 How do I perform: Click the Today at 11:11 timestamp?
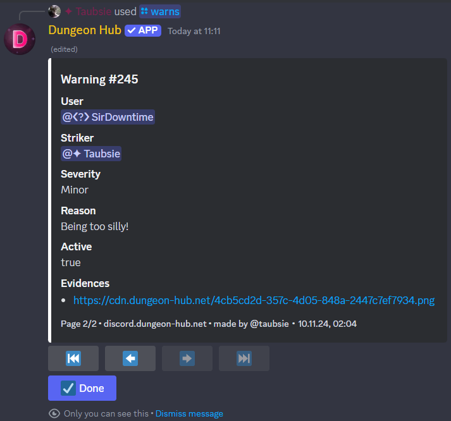coord(194,31)
